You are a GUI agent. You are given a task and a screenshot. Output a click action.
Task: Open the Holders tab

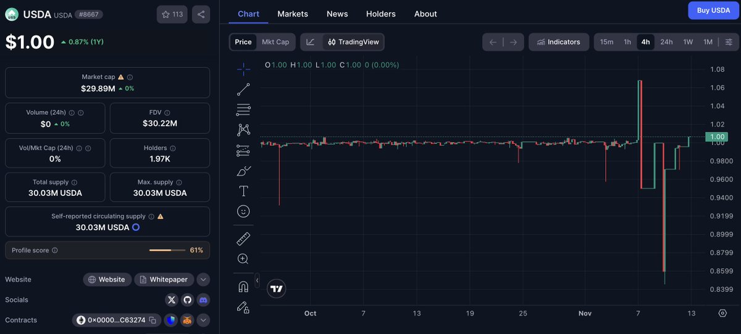tap(381, 14)
